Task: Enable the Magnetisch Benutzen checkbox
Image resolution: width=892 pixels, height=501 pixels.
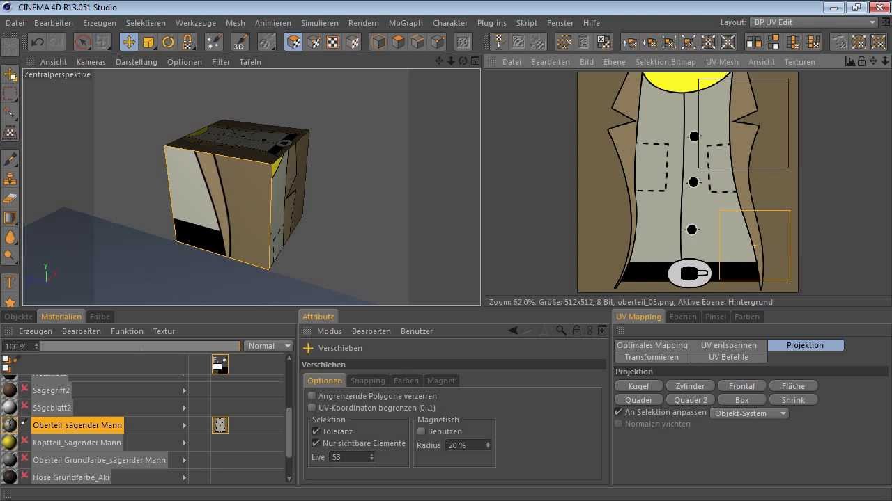Action: (421, 431)
